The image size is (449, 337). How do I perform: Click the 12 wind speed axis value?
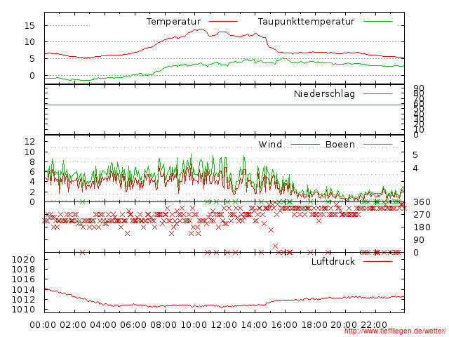(29, 141)
